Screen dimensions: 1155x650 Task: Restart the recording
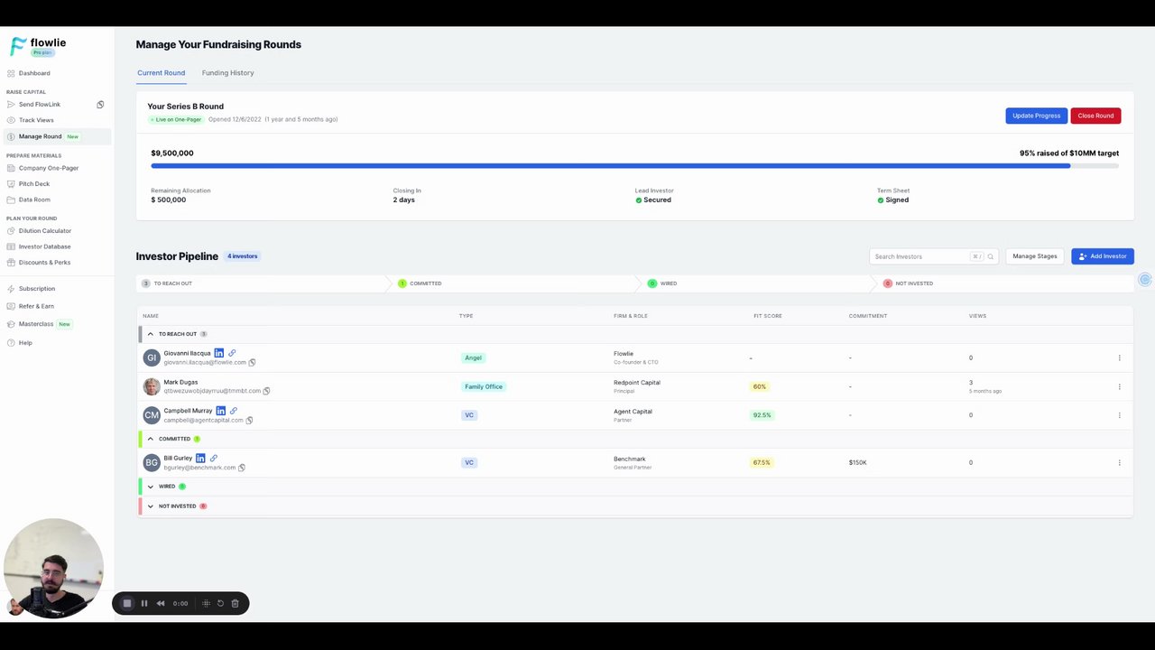220,603
